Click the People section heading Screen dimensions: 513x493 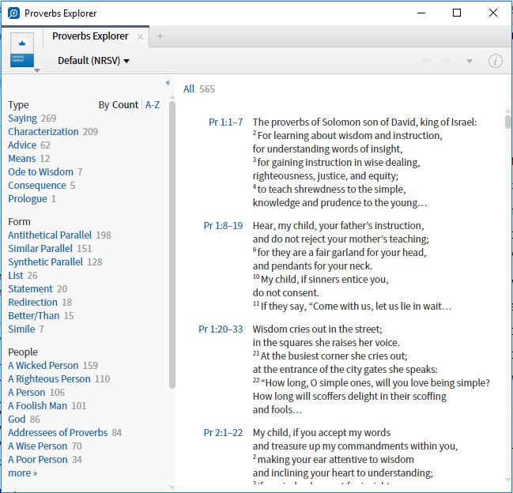pos(23,352)
